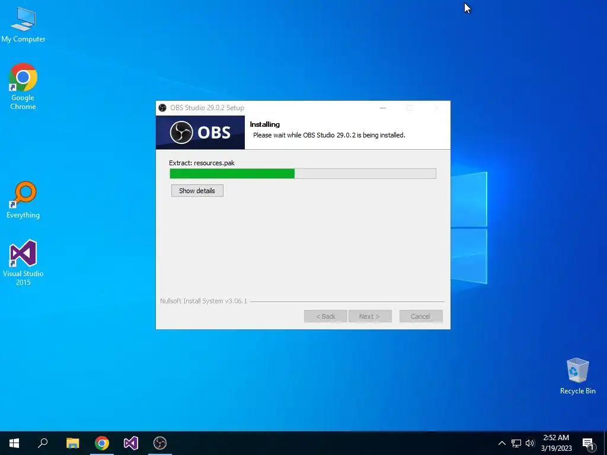The height and width of the screenshot is (455, 607).
Task: Switch to Visual Studio in taskbar
Action: tap(131, 443)
